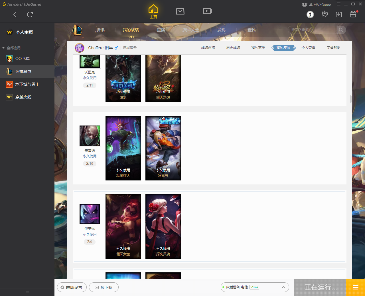365x296 pixels.
Task: Click the 正在运行 status button
Action: pyautogui.click(x=320, y=287)
